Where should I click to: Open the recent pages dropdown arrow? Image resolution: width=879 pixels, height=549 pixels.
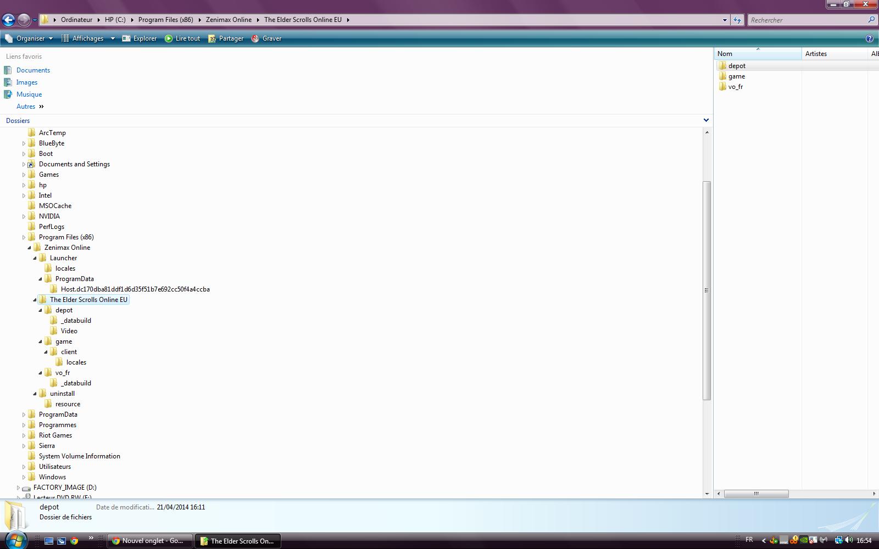(35, 20)
